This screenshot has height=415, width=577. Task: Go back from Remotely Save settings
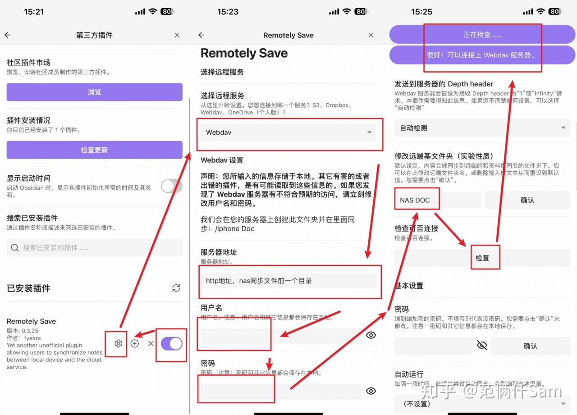(x=201, y=35)
